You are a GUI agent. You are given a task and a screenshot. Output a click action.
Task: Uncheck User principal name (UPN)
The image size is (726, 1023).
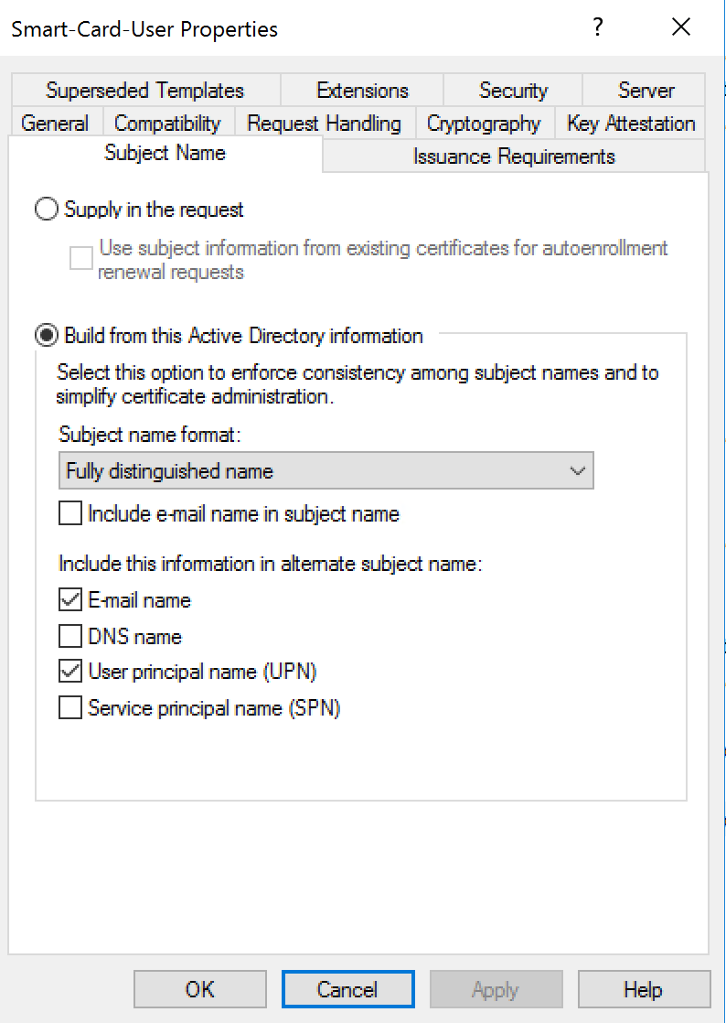tap(70, 672)
